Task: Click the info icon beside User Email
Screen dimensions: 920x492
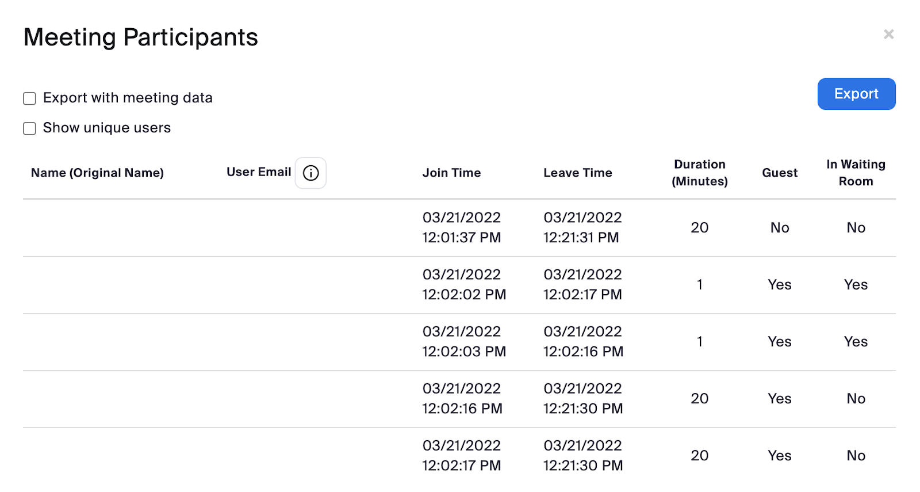Action: pos(310,173)
